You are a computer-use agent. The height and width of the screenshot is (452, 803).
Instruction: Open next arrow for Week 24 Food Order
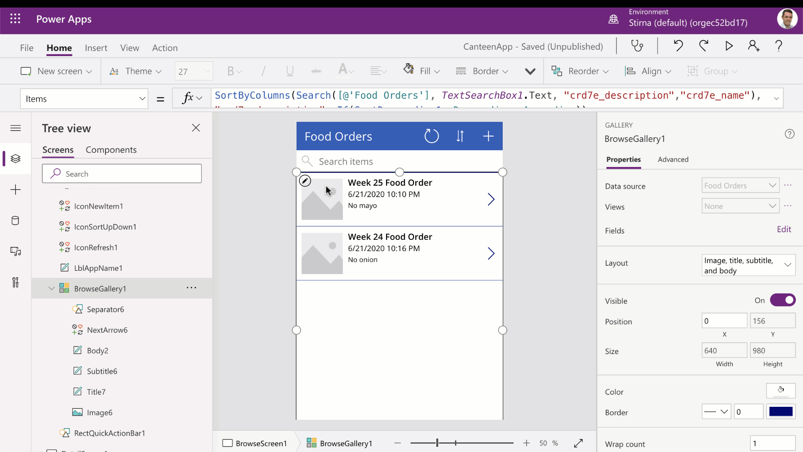click(491, 253)
